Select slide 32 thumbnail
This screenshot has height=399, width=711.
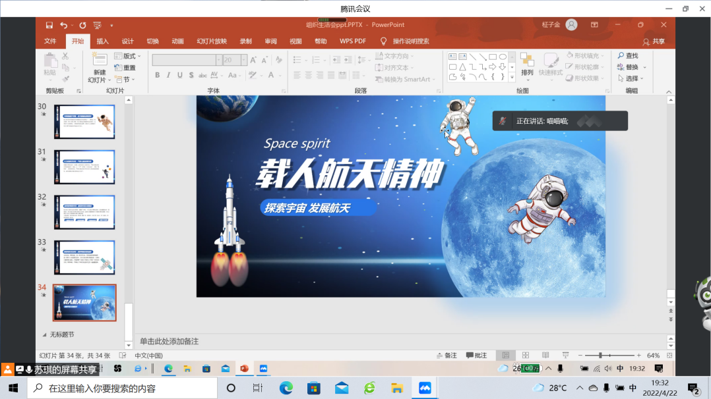click(x=84, y=211)
